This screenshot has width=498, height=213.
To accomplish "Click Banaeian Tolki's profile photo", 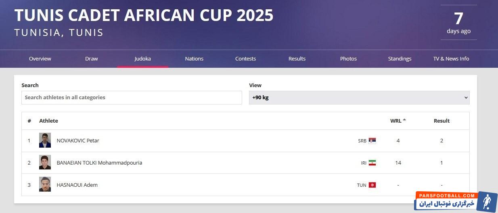I will tap(45, 163).
